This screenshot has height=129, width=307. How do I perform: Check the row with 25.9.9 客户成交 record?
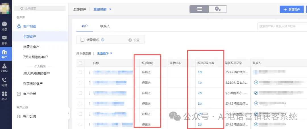pyautogui.click(x=80, y=72)
